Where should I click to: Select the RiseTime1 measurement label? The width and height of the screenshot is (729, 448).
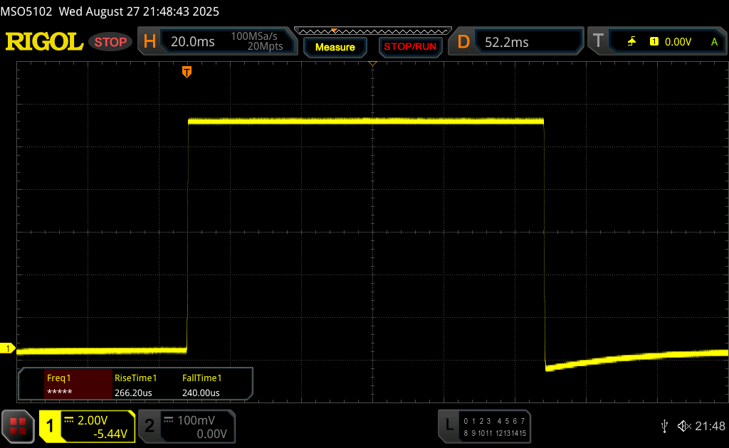point(135,378)
